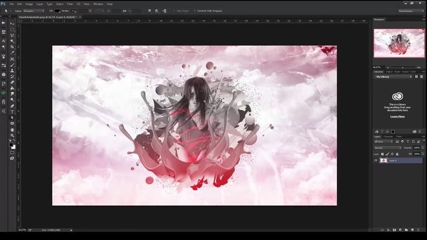The height and width of the screenshot is (240, 427).
Task: Select the Crop tool
Action: [x=12, y=47]
